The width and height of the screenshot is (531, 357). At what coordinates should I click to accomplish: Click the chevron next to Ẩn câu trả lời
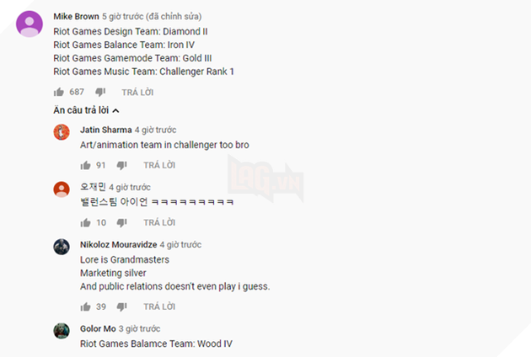coord(115,110)
